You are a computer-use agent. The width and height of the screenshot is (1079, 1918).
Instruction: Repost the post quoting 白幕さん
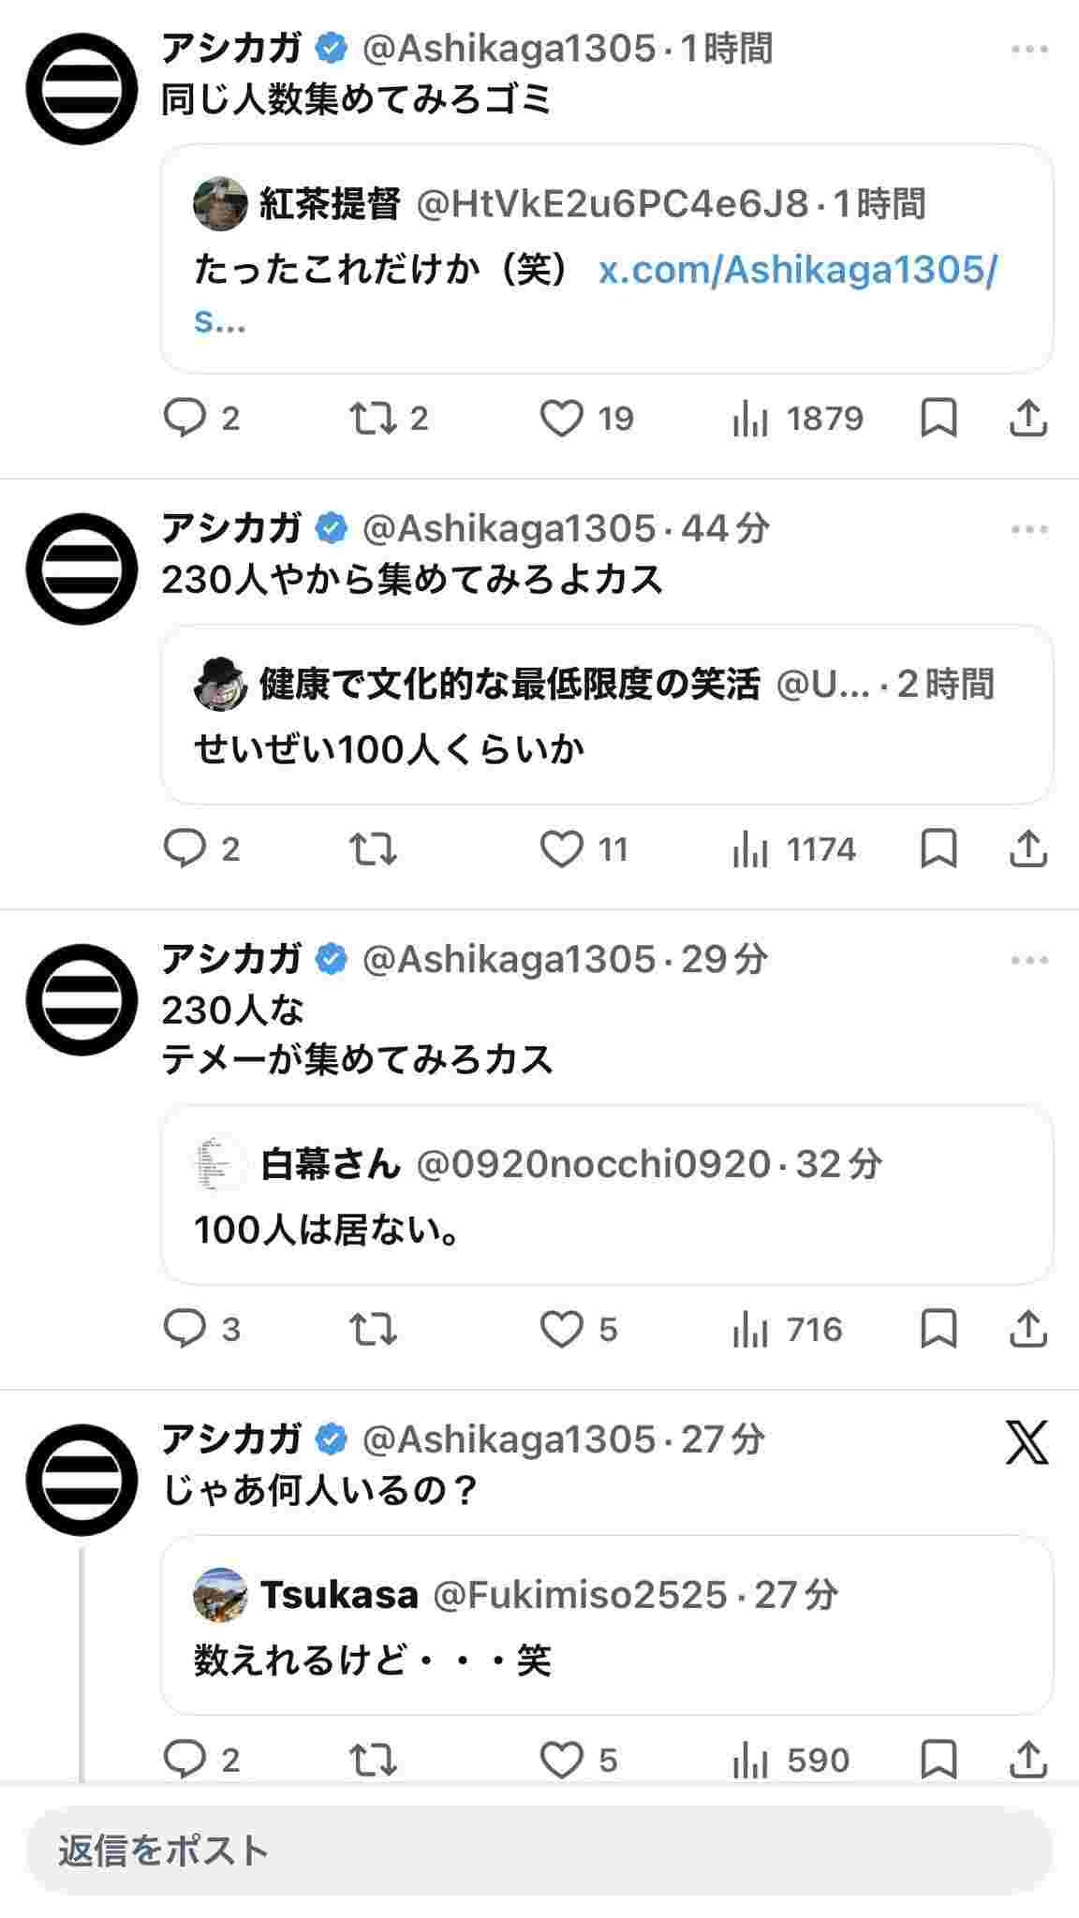point(374,1330)
